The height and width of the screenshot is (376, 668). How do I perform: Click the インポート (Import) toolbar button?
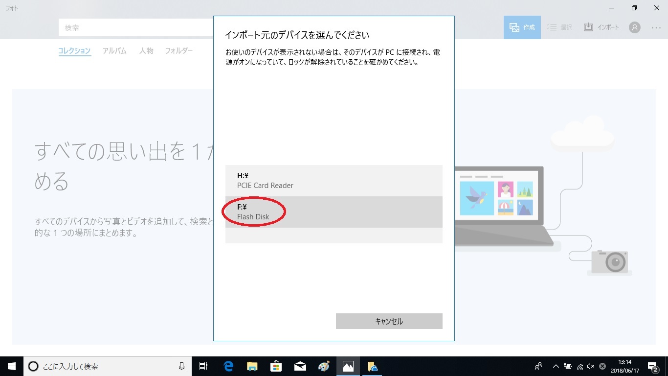click(x=601, y=27)
